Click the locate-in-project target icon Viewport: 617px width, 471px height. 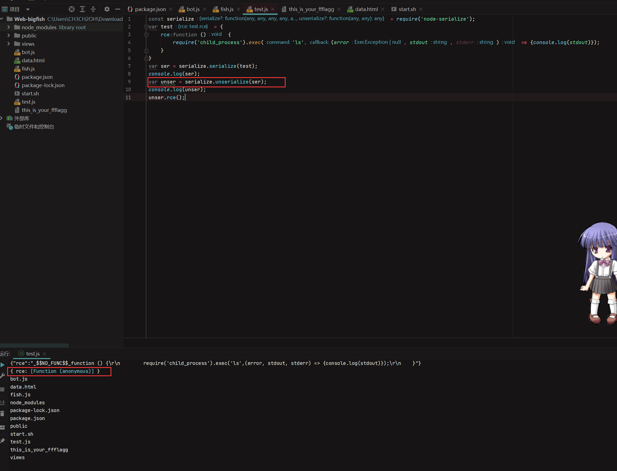pyautogui.click(x=71, y=9)
